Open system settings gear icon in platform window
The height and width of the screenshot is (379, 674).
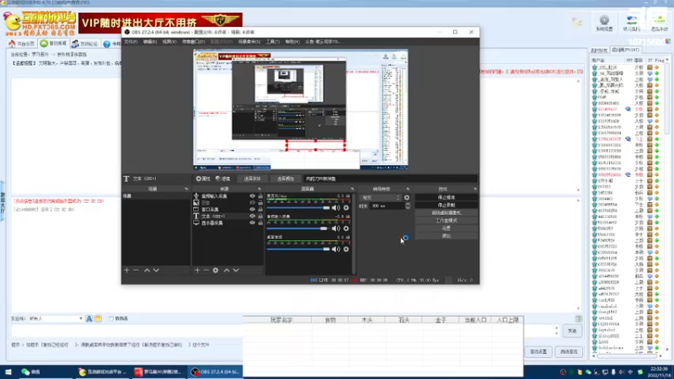pos(604,20)
